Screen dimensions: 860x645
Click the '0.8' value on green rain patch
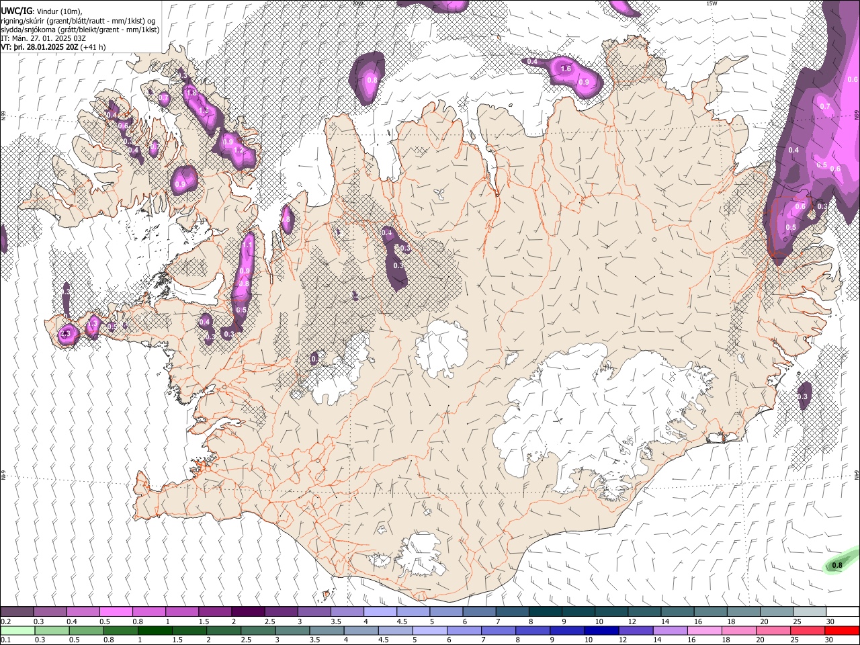tap(837, 566)
